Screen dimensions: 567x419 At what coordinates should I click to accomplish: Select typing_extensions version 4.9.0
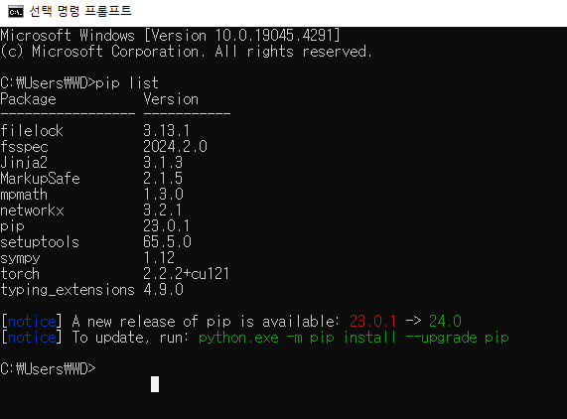164,290
